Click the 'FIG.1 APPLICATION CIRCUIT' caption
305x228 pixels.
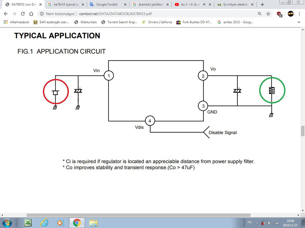[61, 51]
